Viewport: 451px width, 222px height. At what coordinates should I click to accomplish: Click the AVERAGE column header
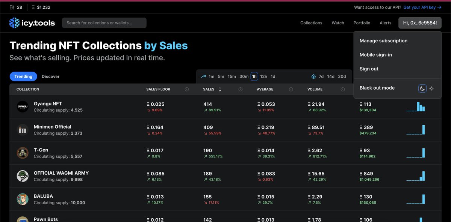click(x=265, y=89)
